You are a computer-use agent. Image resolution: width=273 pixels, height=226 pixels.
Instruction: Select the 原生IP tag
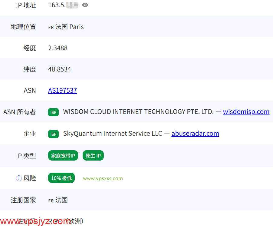pyautogui.click(x=93, y=155)
